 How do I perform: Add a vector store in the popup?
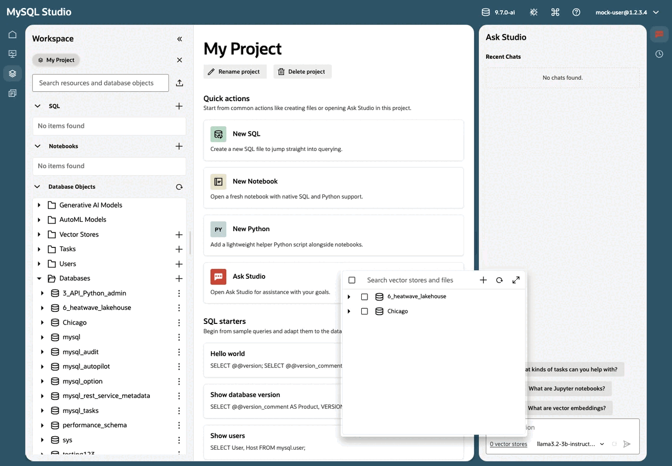484,280
